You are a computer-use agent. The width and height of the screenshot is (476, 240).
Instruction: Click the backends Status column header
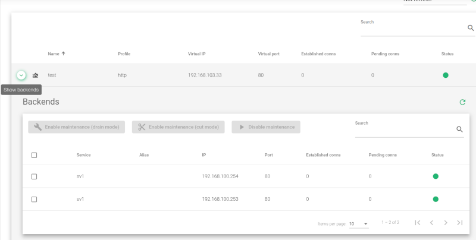click(x=437, y=155)
